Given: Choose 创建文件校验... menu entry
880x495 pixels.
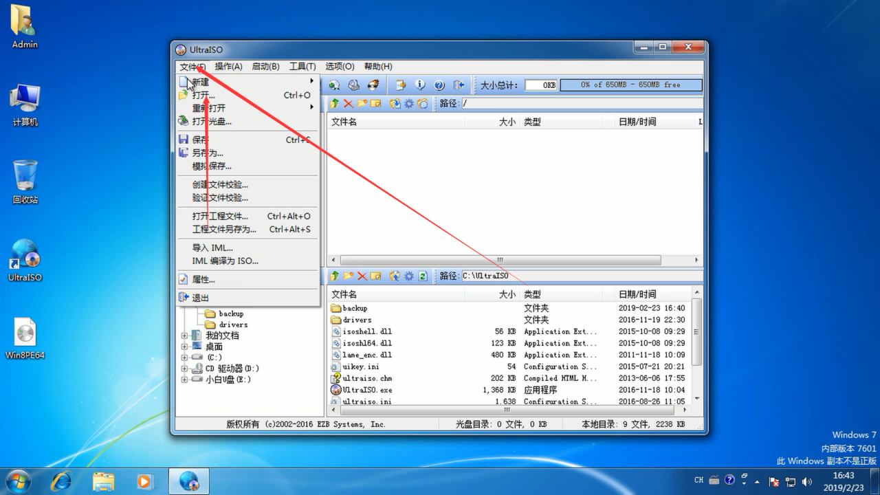Looking at the screenshot, I should point(247,184).
